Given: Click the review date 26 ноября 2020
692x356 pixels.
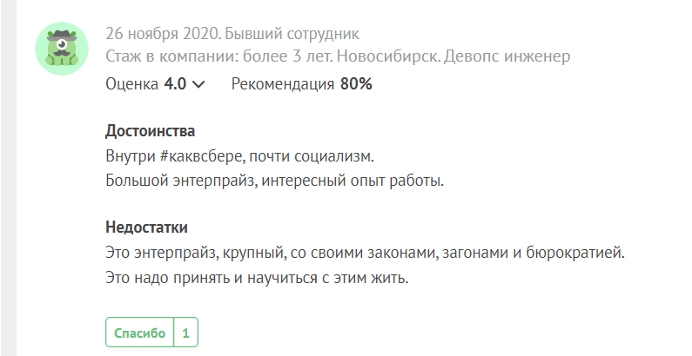Looking at the screenshot, I should (x=163, y=35).
